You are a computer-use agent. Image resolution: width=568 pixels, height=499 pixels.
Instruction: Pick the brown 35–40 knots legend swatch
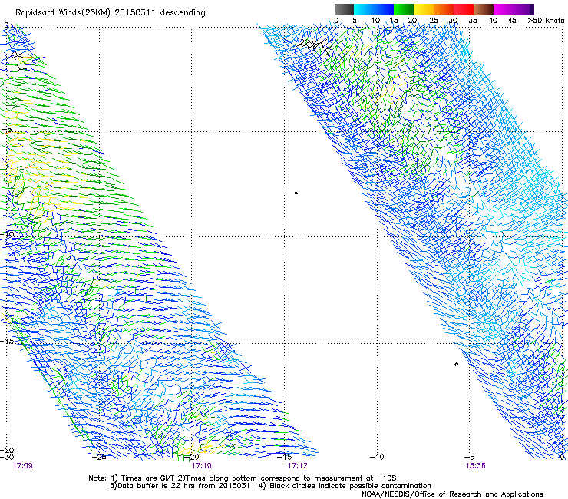click(x=484, y=9)
